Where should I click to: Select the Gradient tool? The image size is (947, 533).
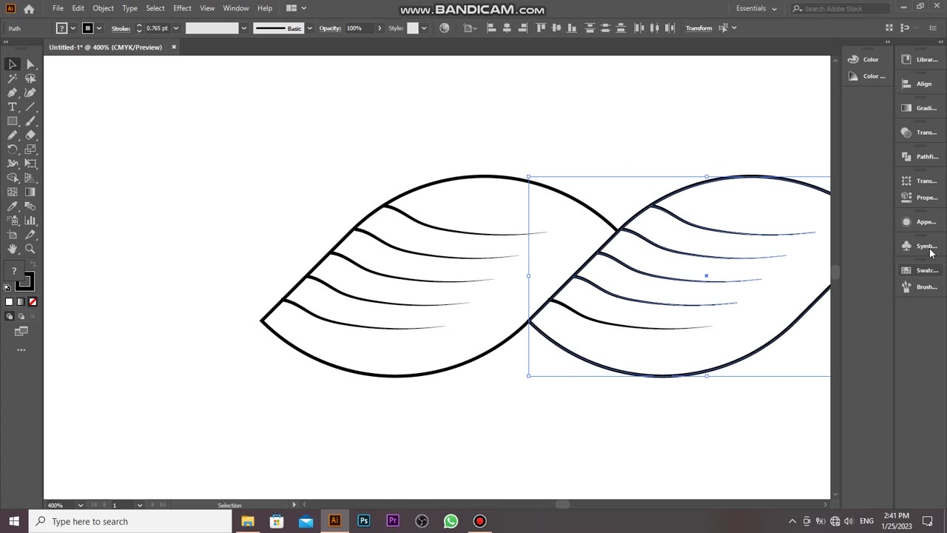click(30, 192)
